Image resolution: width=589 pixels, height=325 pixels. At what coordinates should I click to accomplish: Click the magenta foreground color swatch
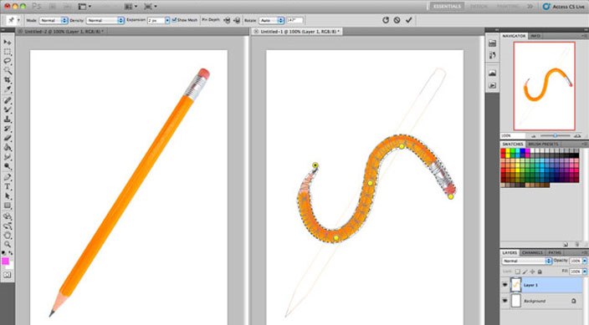pyautogui.click(x=5, y=261)
